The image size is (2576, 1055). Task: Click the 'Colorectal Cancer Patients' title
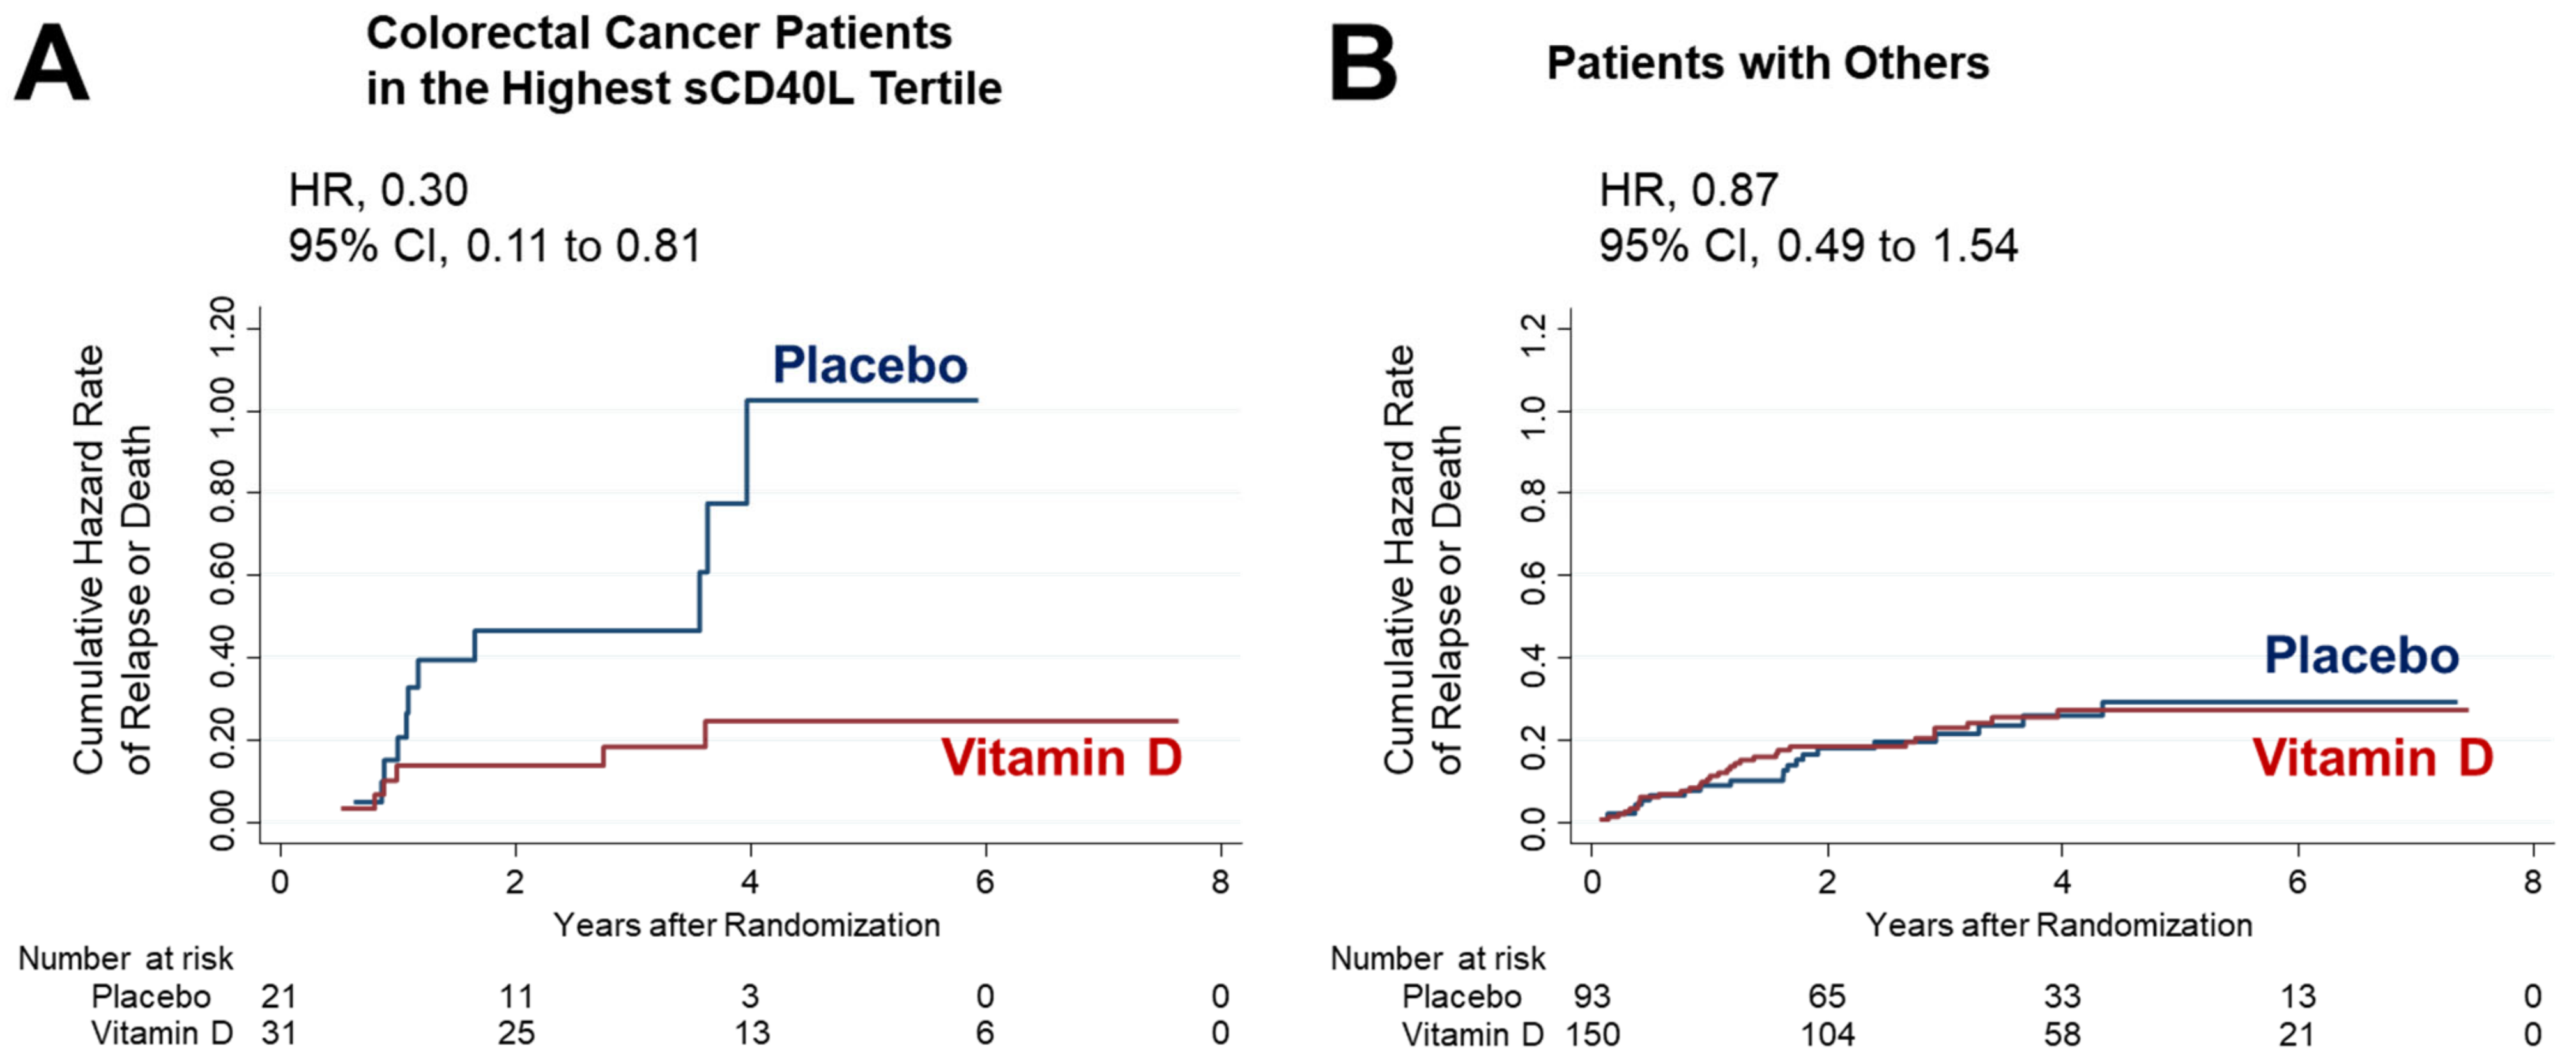coord(658,33)
